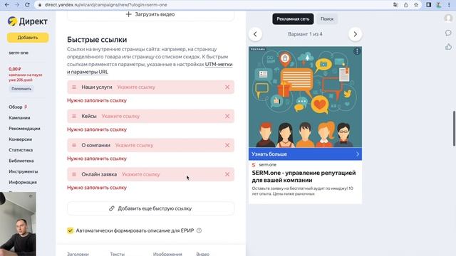Open 'Библиотека' in the sidebar
456x256 pixels.
tap(21, 161)
